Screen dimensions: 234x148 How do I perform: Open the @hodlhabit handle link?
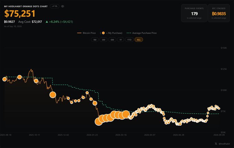click(224, 144)
